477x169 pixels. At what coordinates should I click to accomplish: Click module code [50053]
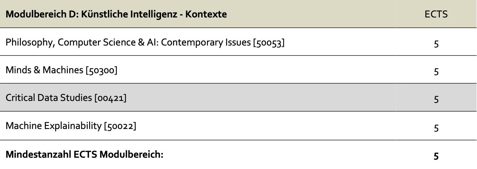coord(269,43)
